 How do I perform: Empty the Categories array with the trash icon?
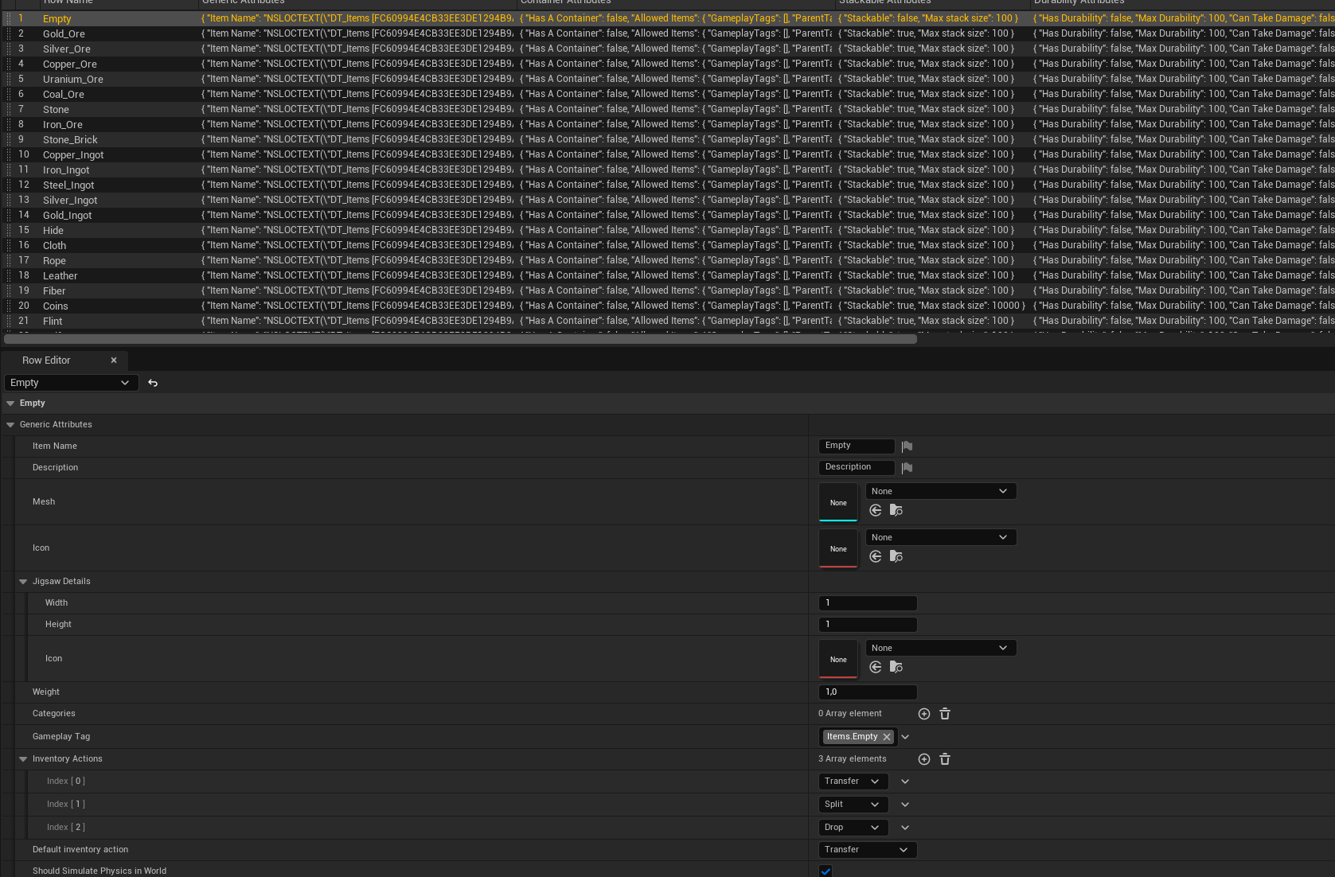(x=945, y=714)
